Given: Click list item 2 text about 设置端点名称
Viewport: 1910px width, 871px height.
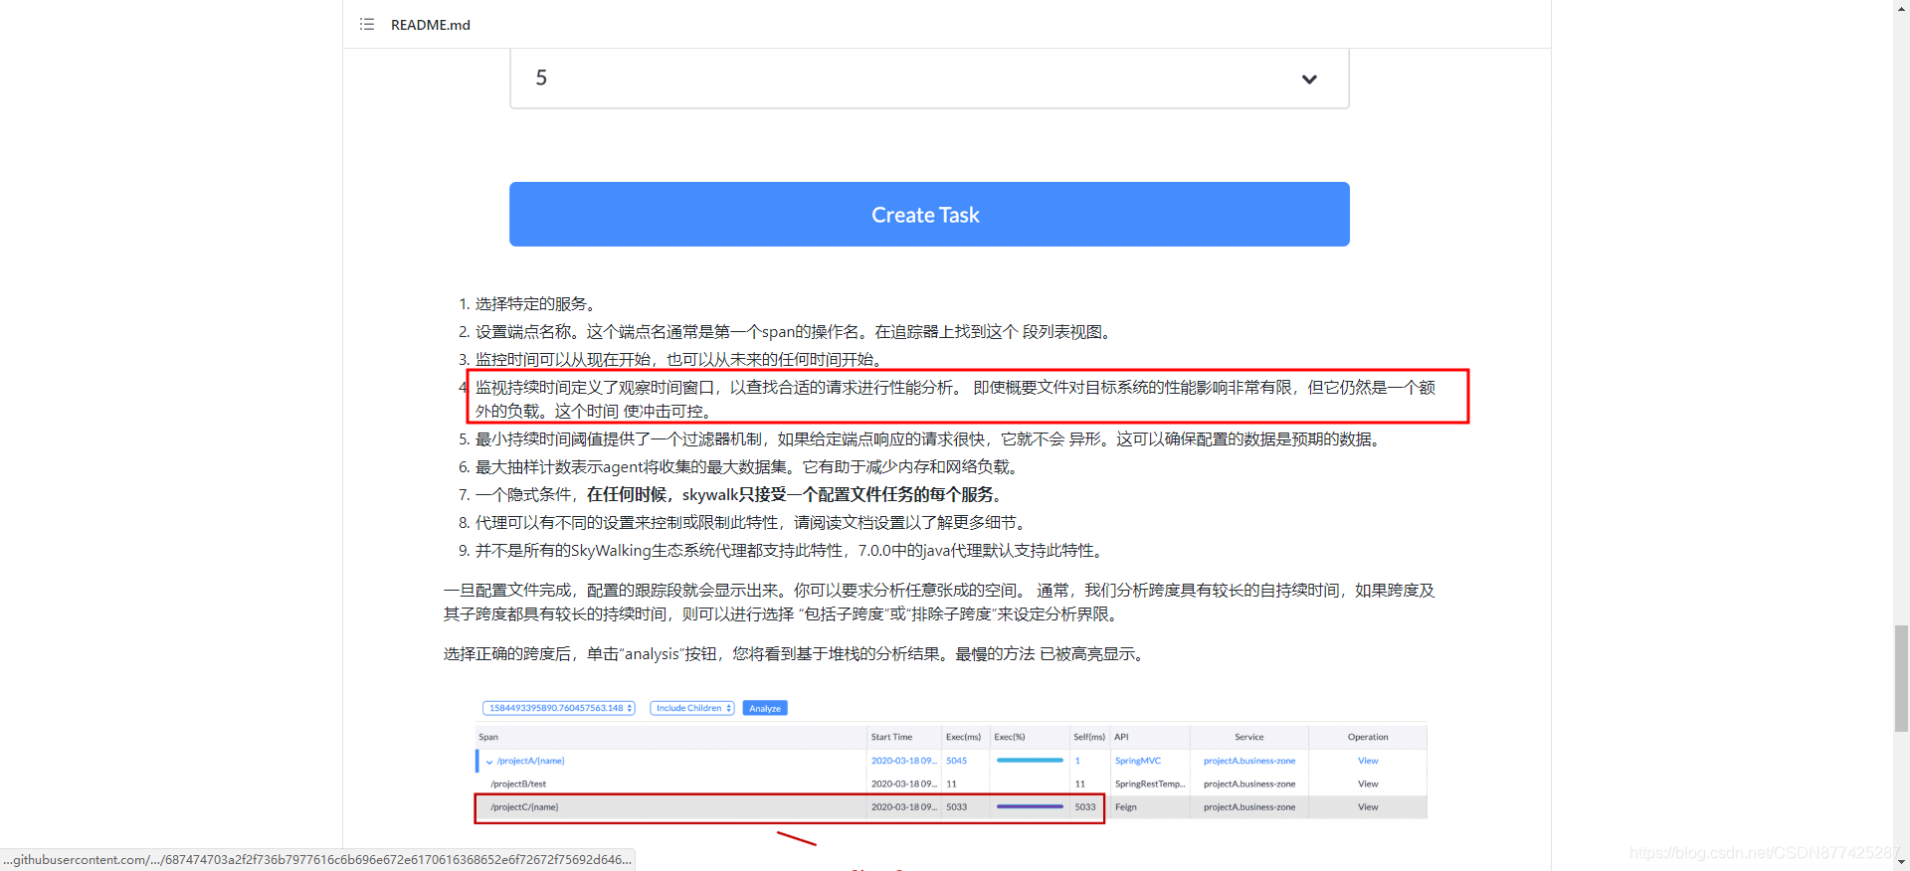Looking at the screenshot, I should 796,332.
